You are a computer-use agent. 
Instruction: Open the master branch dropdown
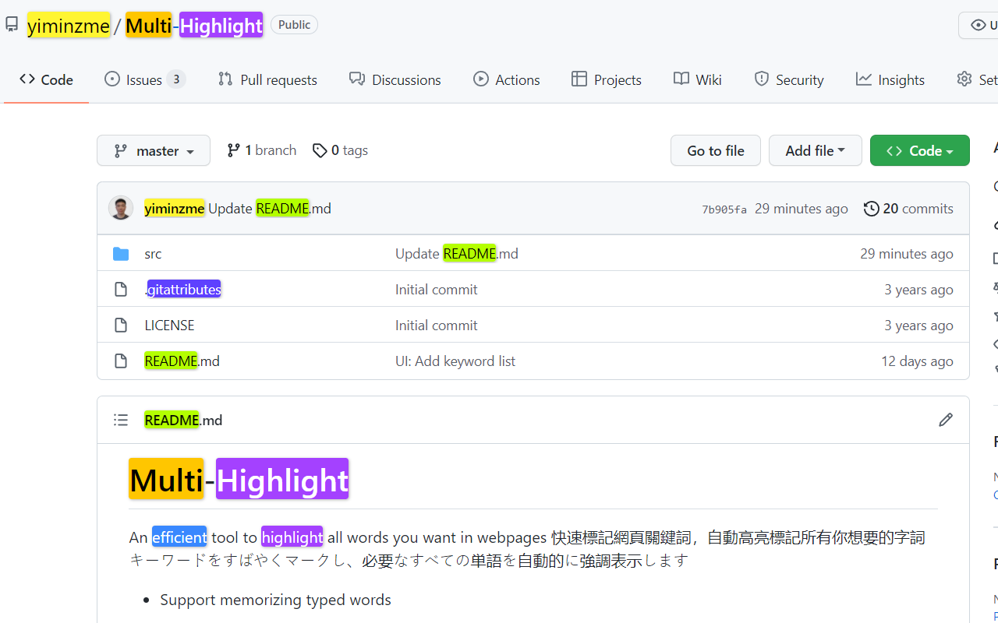tap(153, 150)
